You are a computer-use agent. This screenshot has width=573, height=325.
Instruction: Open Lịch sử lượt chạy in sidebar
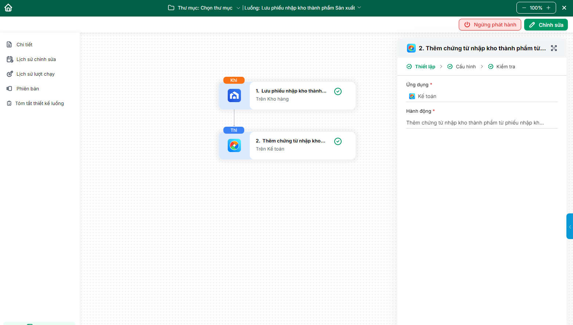[35, 74]
